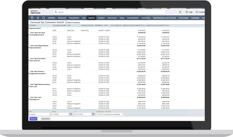Select Total - Bright Mind Innovations row

point(99,84)
